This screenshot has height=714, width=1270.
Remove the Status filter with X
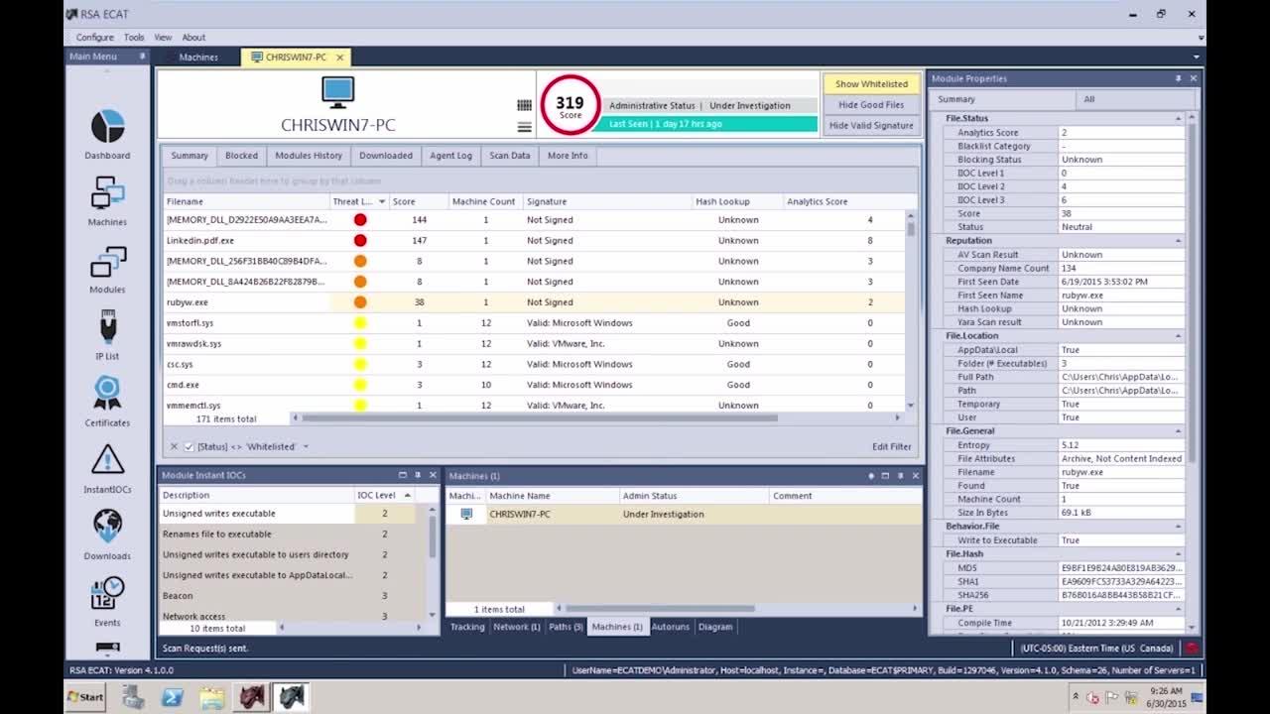coord(174,446)
